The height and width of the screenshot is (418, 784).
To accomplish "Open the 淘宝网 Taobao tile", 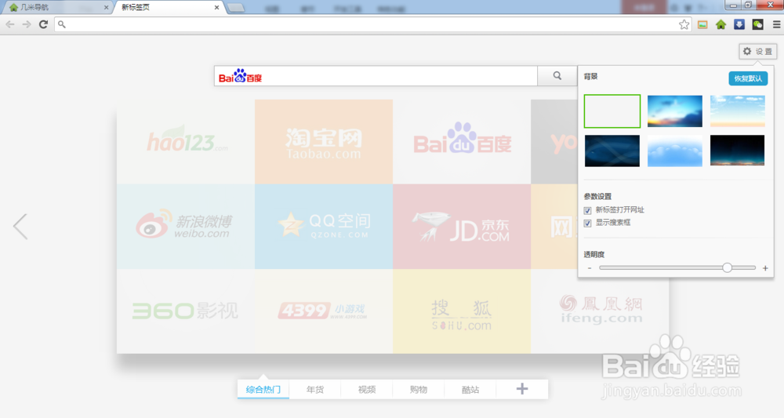I will point(324,141).
